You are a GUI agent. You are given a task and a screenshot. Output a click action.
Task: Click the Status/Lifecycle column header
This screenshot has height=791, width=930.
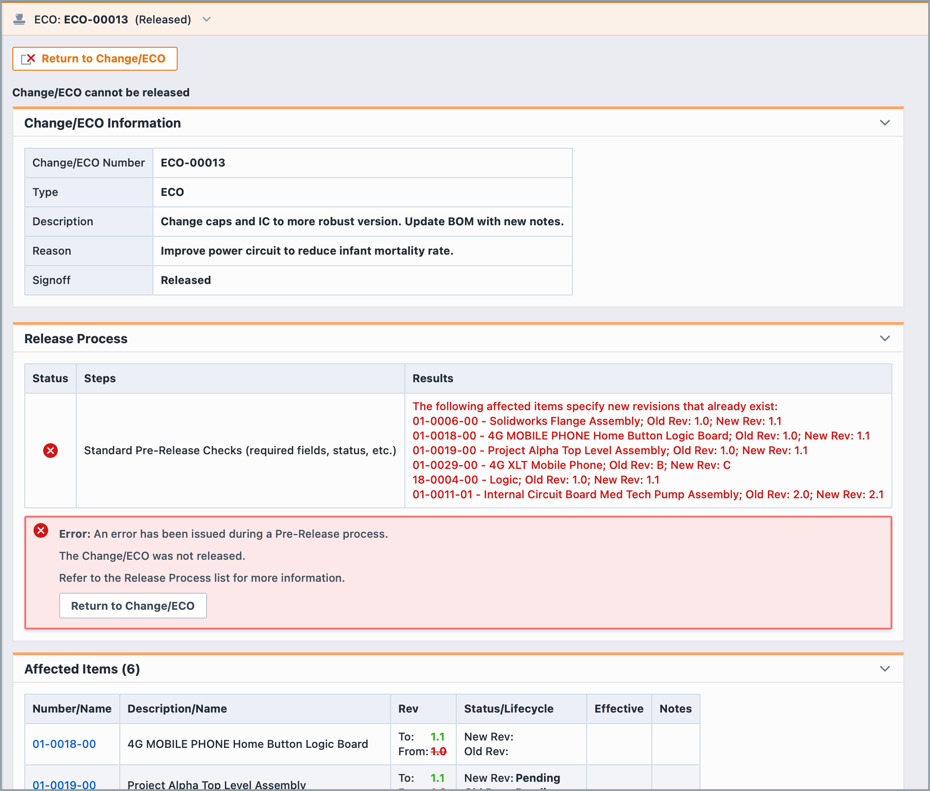[x=509, y=708]
